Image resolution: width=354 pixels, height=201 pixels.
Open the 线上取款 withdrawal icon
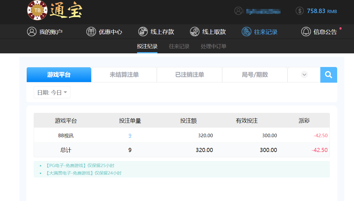pyautogui.click(x=194, y=32)
